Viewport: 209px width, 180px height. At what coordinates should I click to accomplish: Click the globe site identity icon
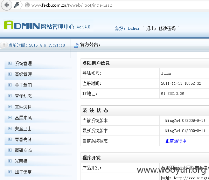click(x=27, y=5)
